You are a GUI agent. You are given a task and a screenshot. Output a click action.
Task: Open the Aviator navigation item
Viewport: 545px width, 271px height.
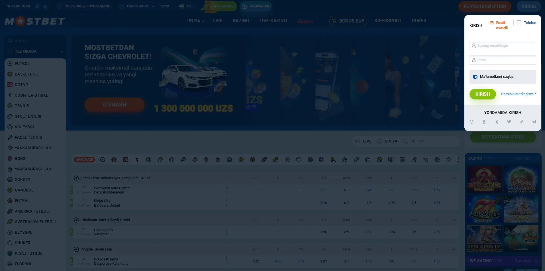click(x=306, y=21)
